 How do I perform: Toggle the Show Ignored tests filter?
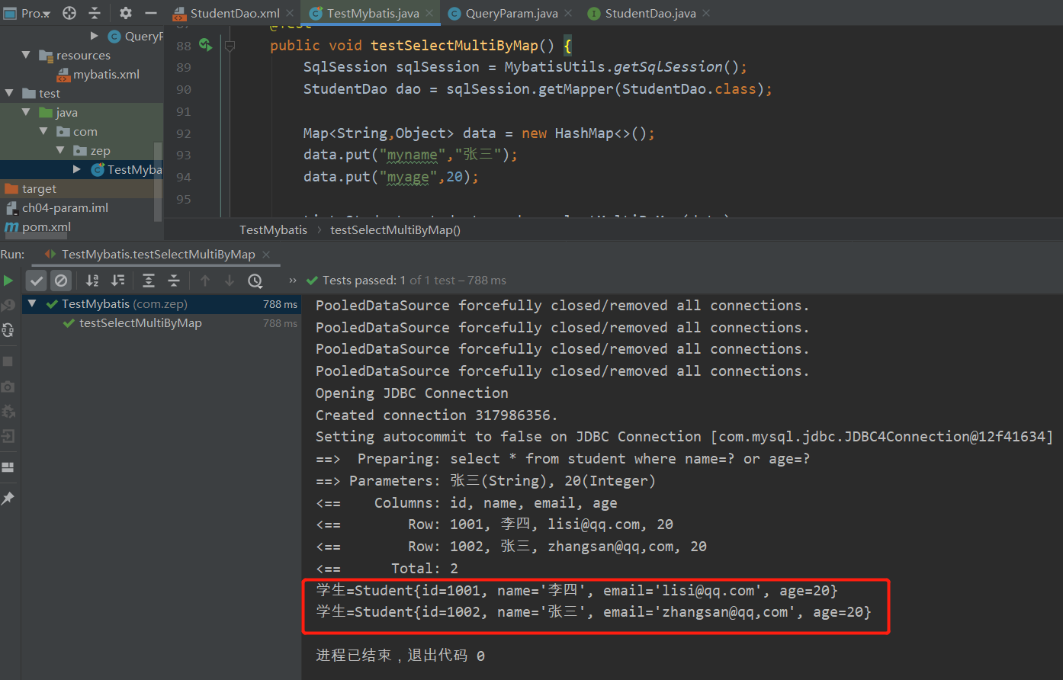61,281
